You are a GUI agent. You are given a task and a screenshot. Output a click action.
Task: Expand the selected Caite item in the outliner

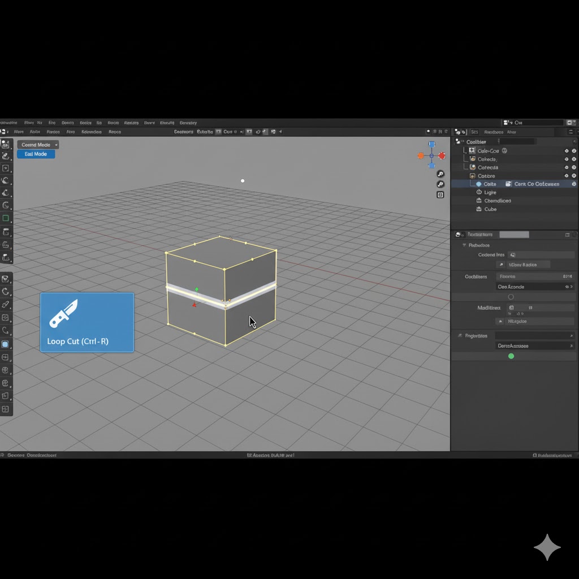coord(474,184)
